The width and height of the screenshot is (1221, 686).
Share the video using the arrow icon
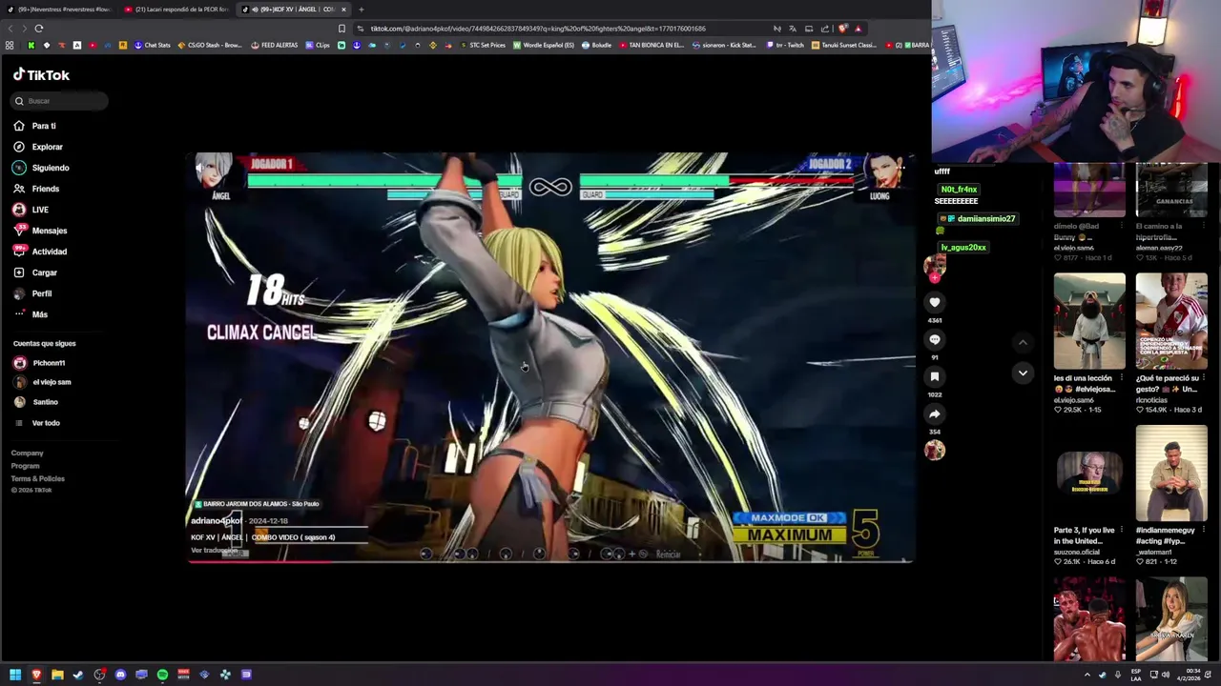pyautogui.click(x=935, y=414)
